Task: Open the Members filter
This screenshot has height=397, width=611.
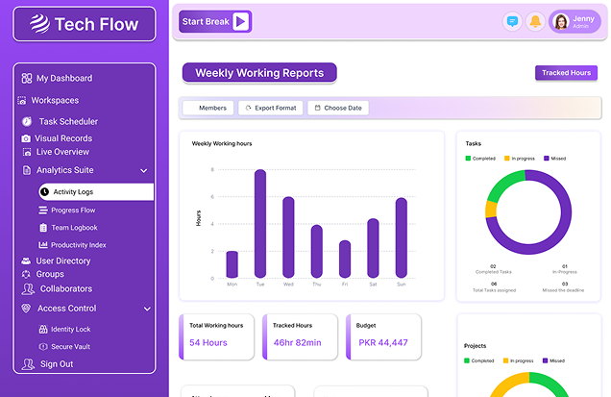Action: [208, 108]
